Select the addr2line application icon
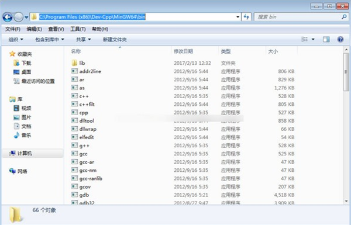 74,71
